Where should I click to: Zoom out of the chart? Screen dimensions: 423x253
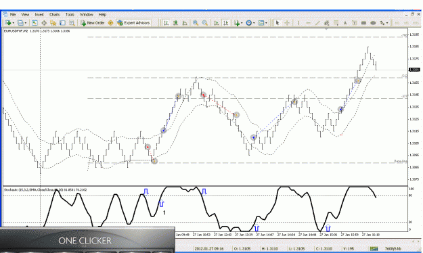coord(205,23)
